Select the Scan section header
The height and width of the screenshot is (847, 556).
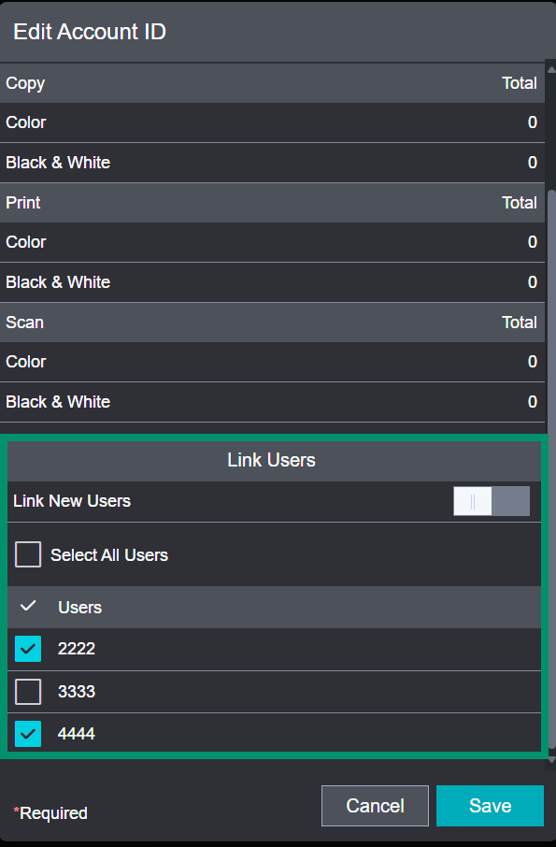click(x=272, y=322)
